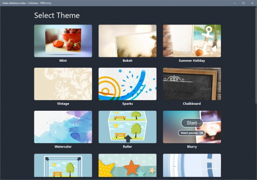The image size is (257, 180).
Task: Click the Chalkboard theme label
Action: [192, 104]
